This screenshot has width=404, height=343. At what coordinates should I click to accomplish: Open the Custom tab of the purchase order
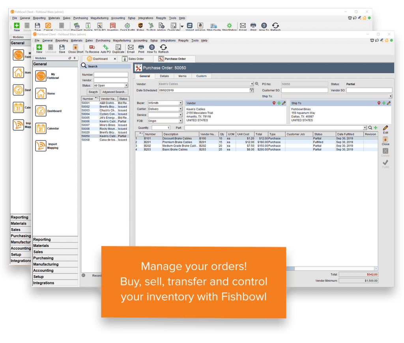click(201, 76)
